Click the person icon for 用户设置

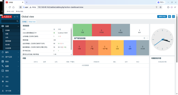(x=3, y=91)
